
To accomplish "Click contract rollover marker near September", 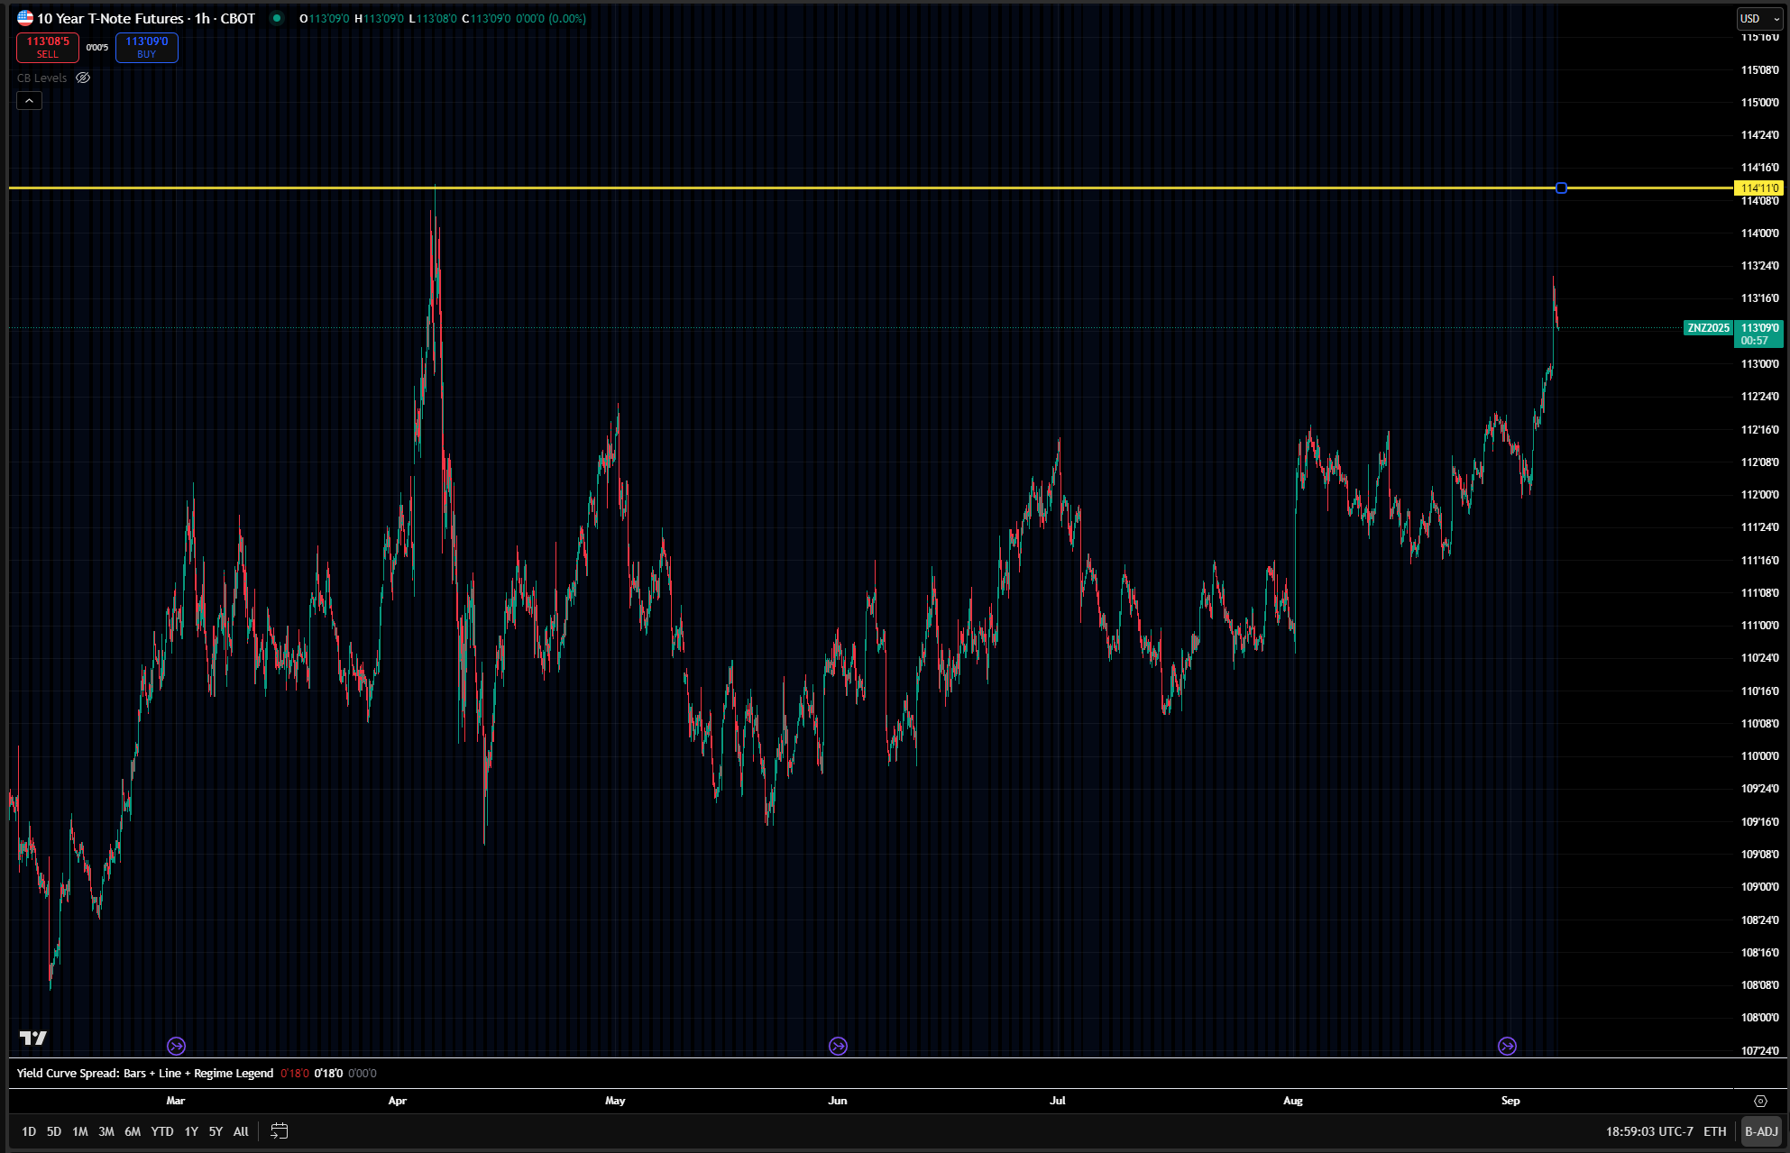I will [x=1507, y=1046].
